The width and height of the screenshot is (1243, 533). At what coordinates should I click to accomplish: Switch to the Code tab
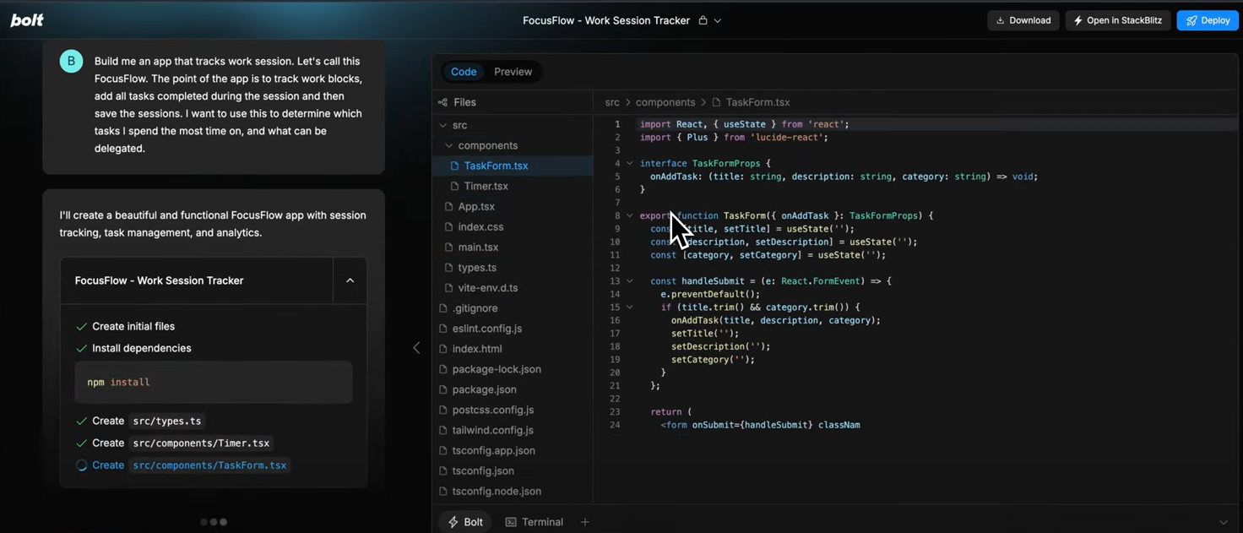464,72
